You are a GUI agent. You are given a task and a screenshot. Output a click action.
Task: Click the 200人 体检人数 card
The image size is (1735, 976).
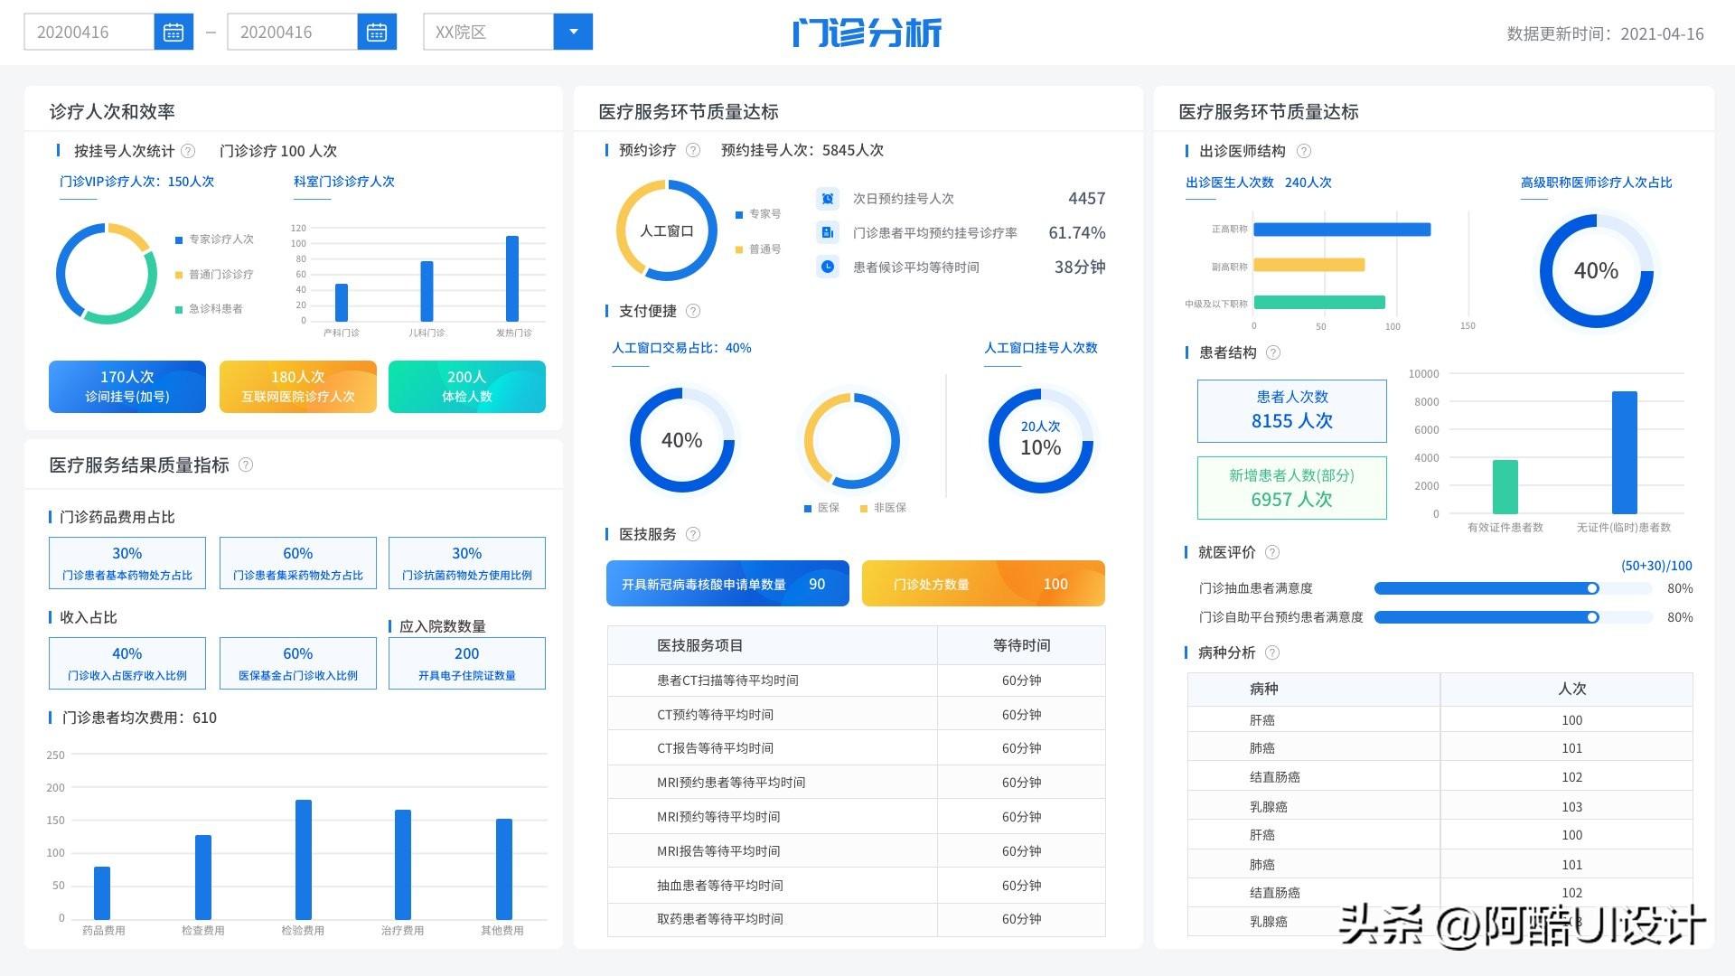[467, 387]
